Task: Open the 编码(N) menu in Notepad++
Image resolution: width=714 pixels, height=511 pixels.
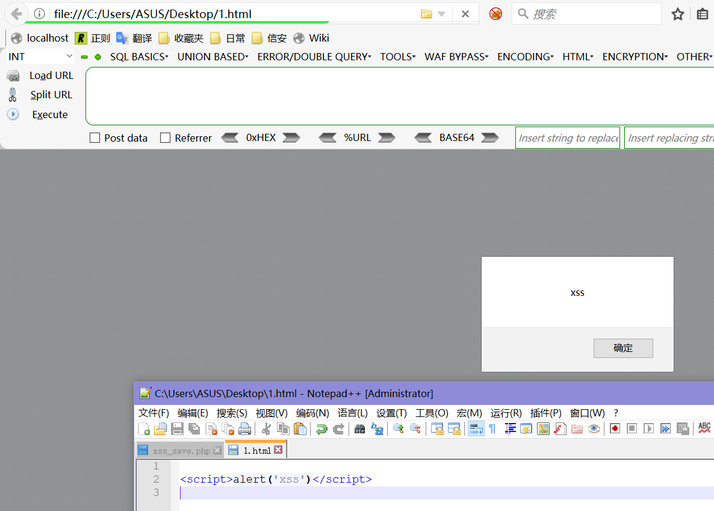Action: [312, 413]
